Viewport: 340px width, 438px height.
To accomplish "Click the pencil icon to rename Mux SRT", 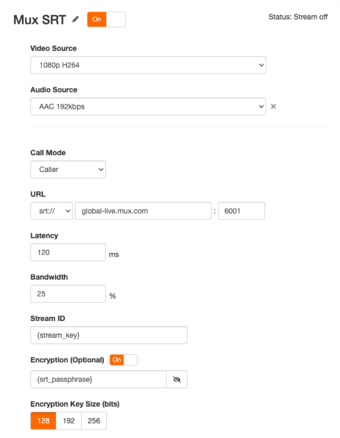I will pos(75,19).
